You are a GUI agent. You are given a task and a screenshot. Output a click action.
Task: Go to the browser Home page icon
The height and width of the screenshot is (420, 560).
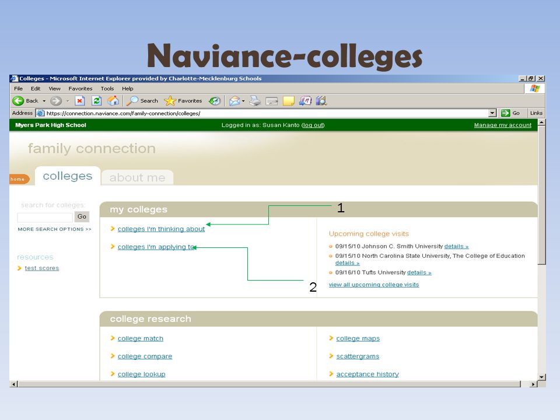(x=113, y=101)
